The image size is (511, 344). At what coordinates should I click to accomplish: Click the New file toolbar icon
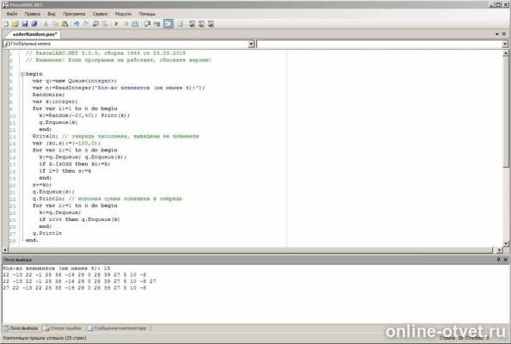click(x=6, y=24)
